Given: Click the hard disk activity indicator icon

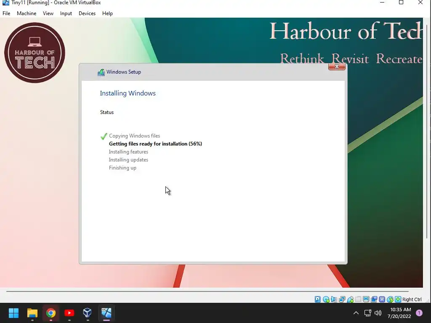Looking at the screenshot, I should [x=317, y=299].
